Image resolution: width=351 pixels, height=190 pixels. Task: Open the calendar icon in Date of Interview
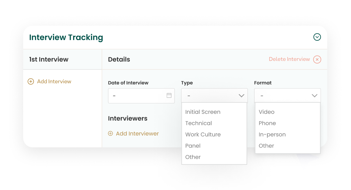point(169,96)
